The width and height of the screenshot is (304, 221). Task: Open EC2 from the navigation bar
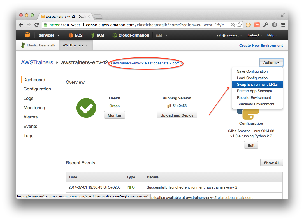click(76, 35)
